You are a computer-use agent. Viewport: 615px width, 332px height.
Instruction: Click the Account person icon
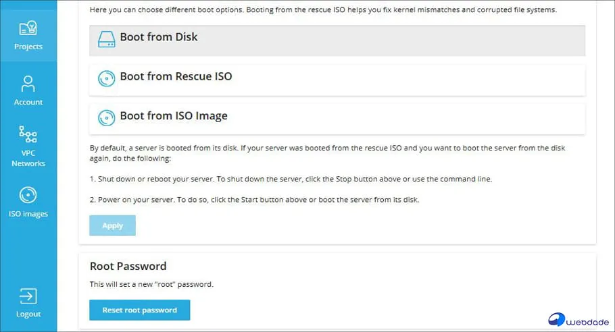[28, 84]
